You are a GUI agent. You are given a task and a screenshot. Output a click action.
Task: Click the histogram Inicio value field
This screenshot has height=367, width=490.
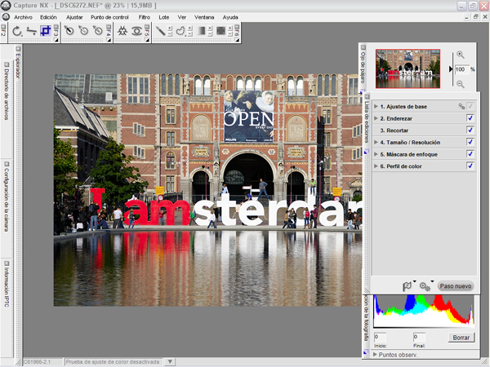tap(380, 338)
